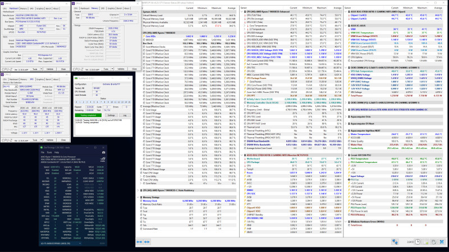Collapse Corsair HX1500i PSU group
449x252 pixels.
click(x=346, y=155)
